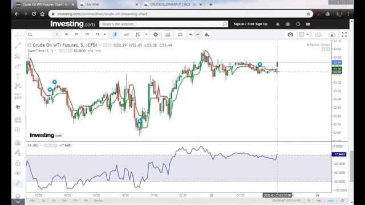Select the candlestick chart style
Image resolution: width=365 pixels, height=205 pixels.
[x=115, y=35]
